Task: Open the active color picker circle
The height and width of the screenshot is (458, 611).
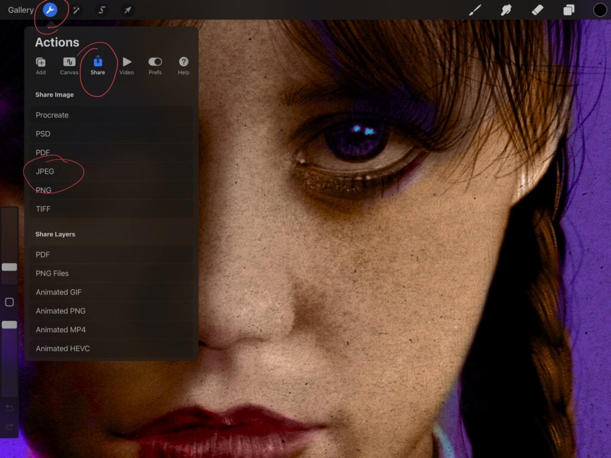Action: click(600, 10)
